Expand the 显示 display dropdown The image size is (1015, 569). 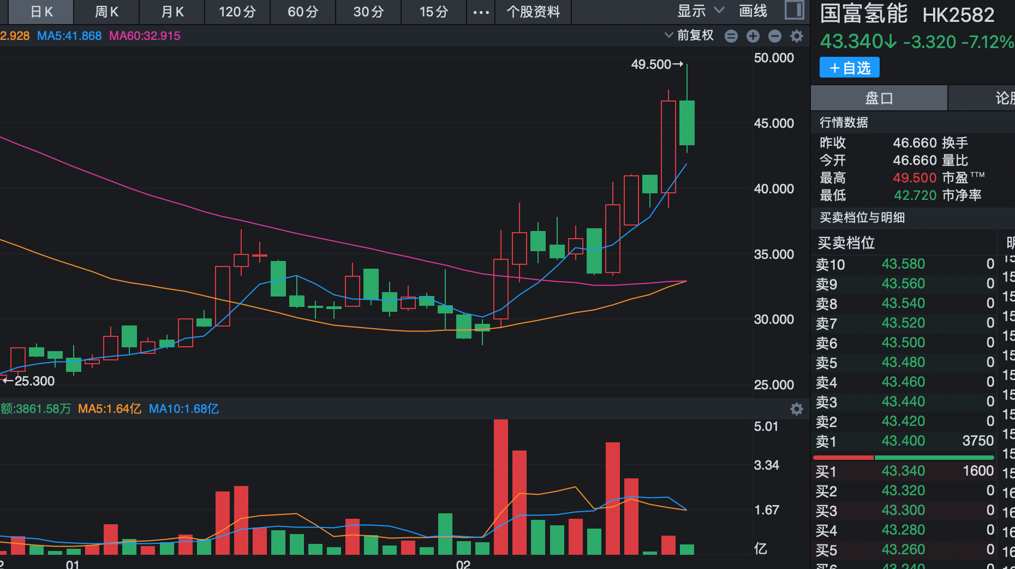tap(700, 11)
